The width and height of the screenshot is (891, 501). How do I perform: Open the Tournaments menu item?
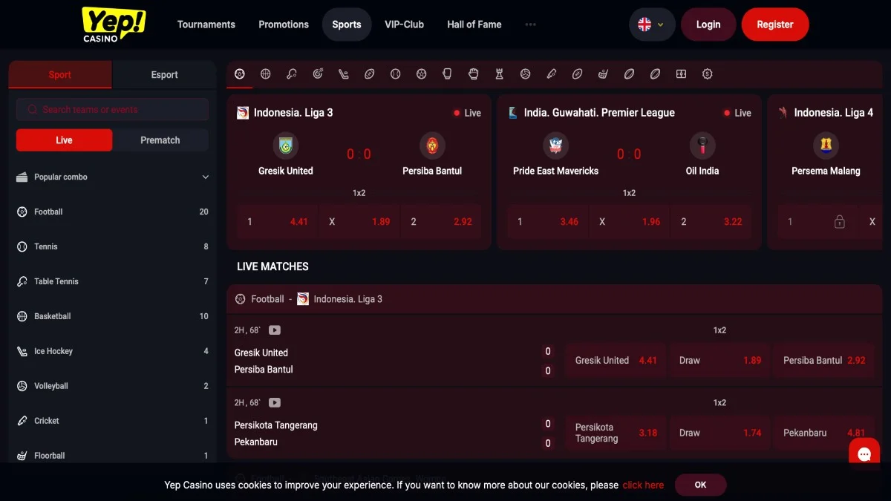point(206,24)
